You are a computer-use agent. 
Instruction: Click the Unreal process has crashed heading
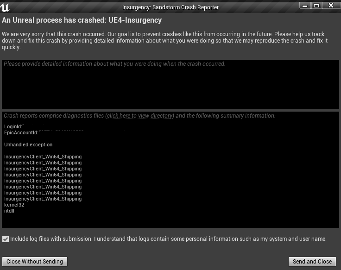click(82, 20)
